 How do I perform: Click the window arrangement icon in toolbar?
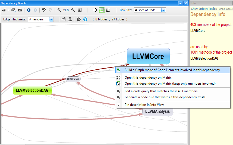click(x=4, y=10)
